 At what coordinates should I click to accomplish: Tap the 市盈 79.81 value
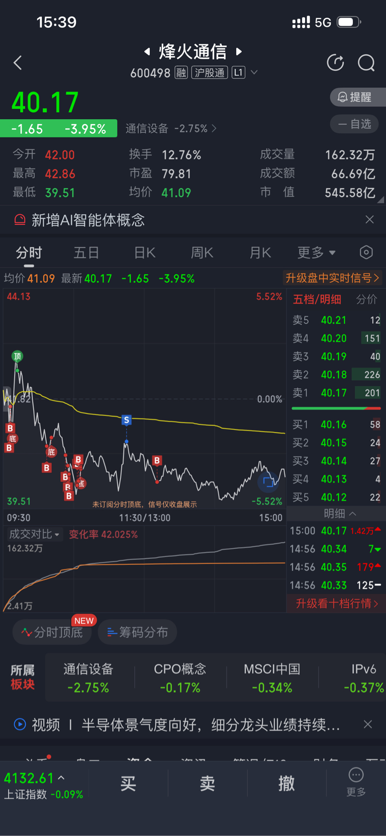pos(176,174)
